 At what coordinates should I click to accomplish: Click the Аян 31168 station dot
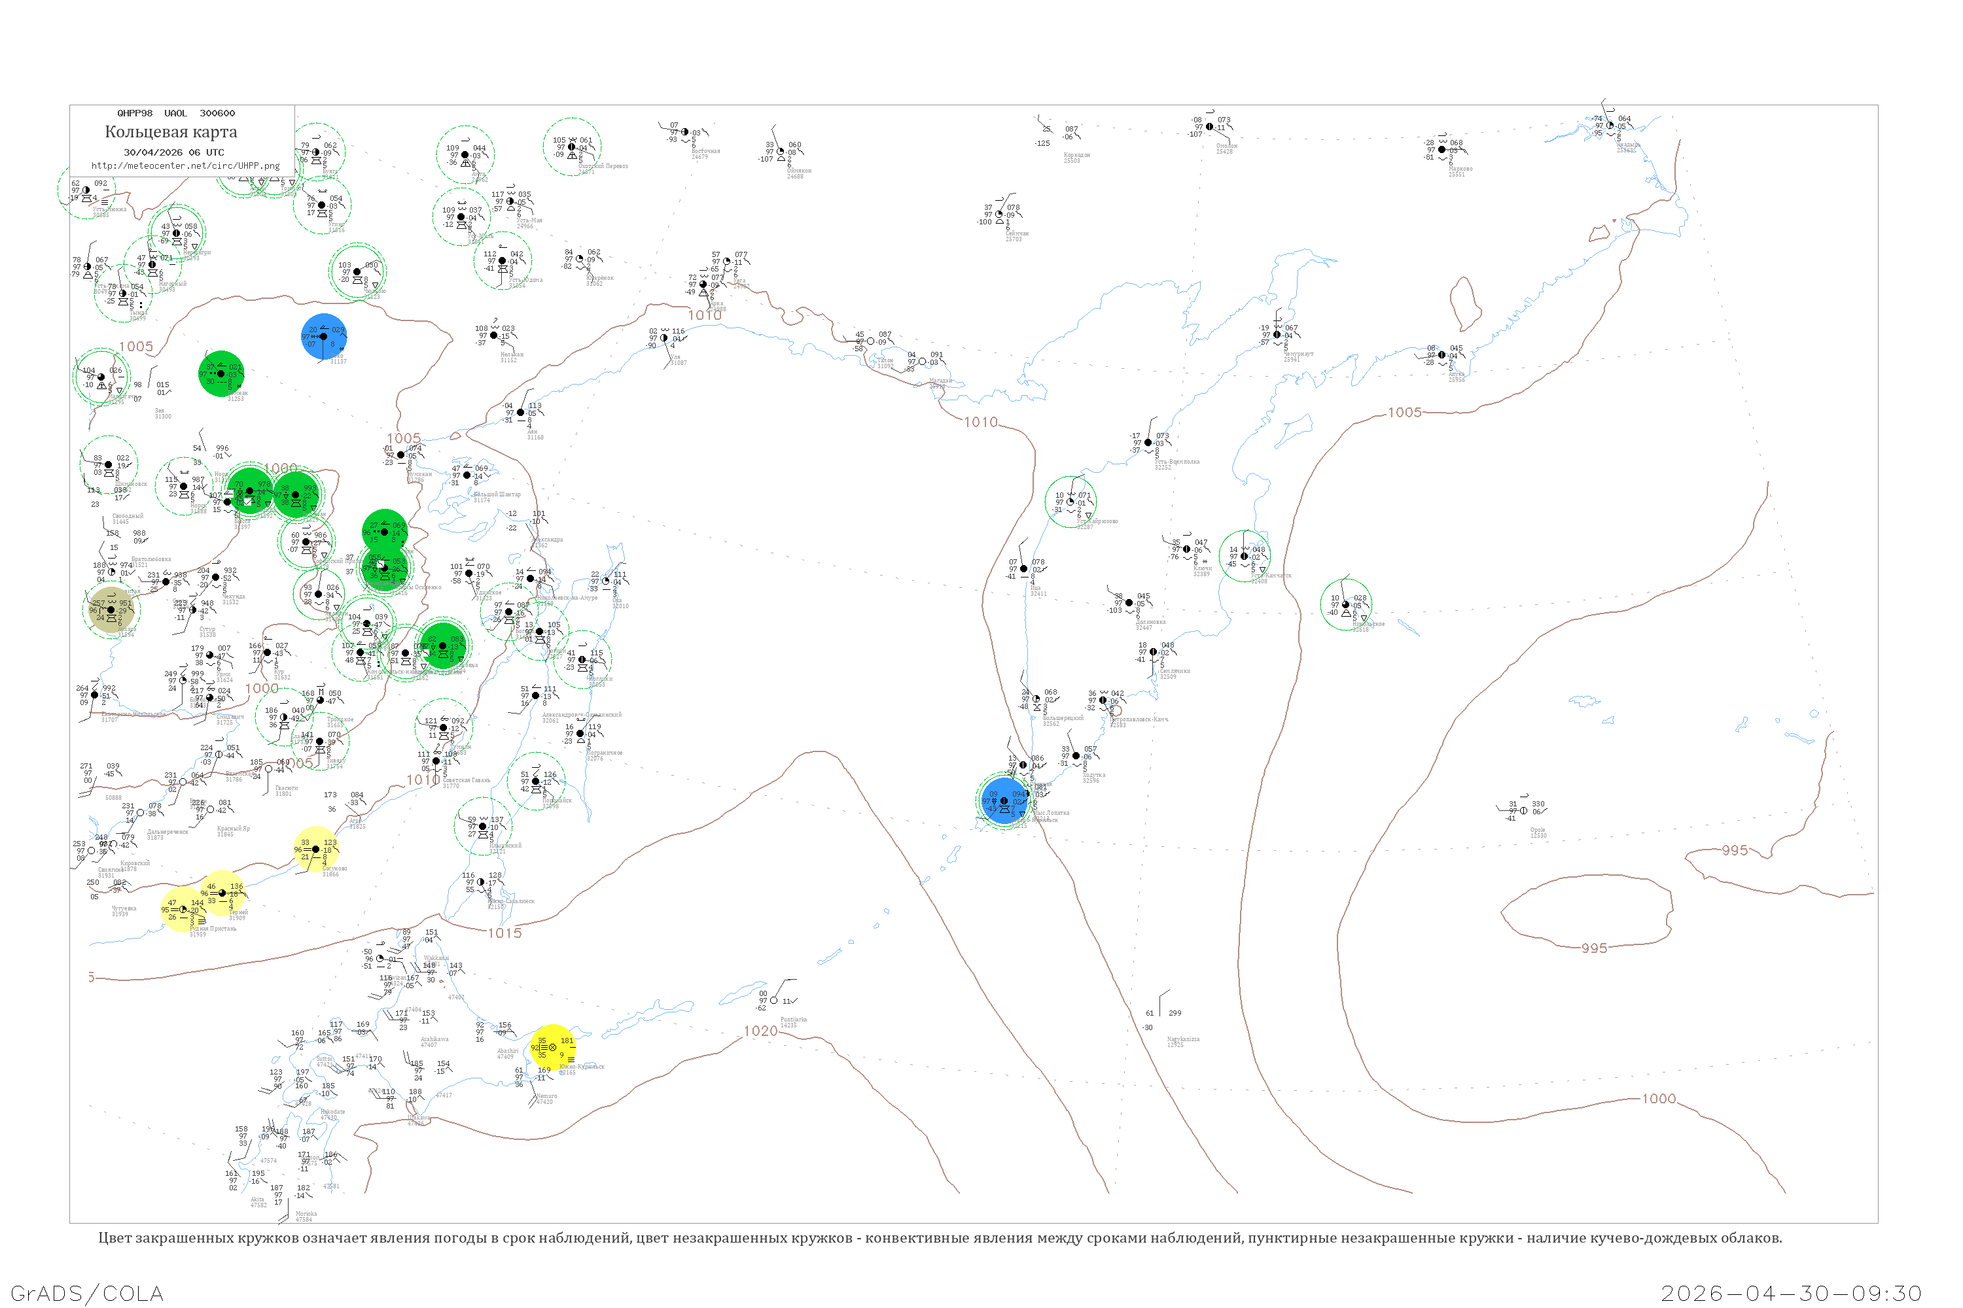click(521, 412)
